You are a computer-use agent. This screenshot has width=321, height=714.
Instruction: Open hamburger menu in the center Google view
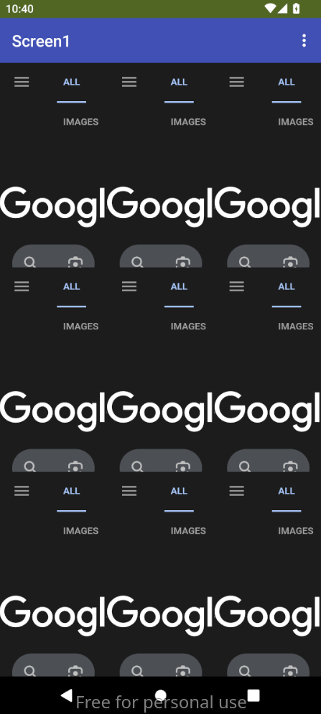pyautogui.click(x=129, y=286)
